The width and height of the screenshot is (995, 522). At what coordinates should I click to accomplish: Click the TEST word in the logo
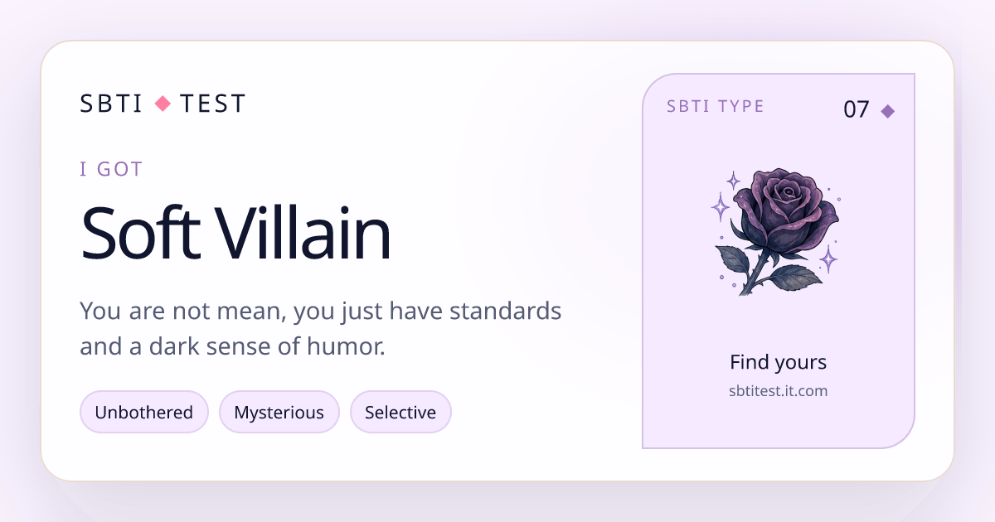click(x=213, y=104)
